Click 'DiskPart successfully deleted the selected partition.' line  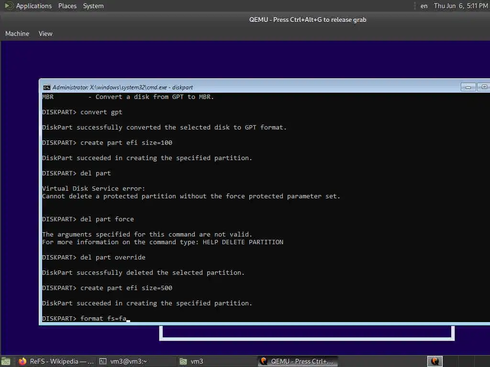click(x=143, y=273)
